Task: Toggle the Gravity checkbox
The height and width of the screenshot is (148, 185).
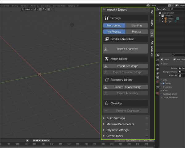Action: tap(163, 84)
